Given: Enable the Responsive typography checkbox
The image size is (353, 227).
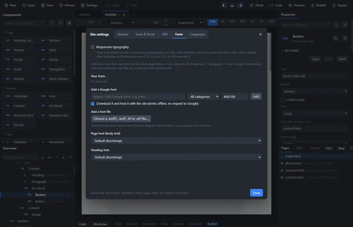Looking at the screenshot, I should coord(93,47).
